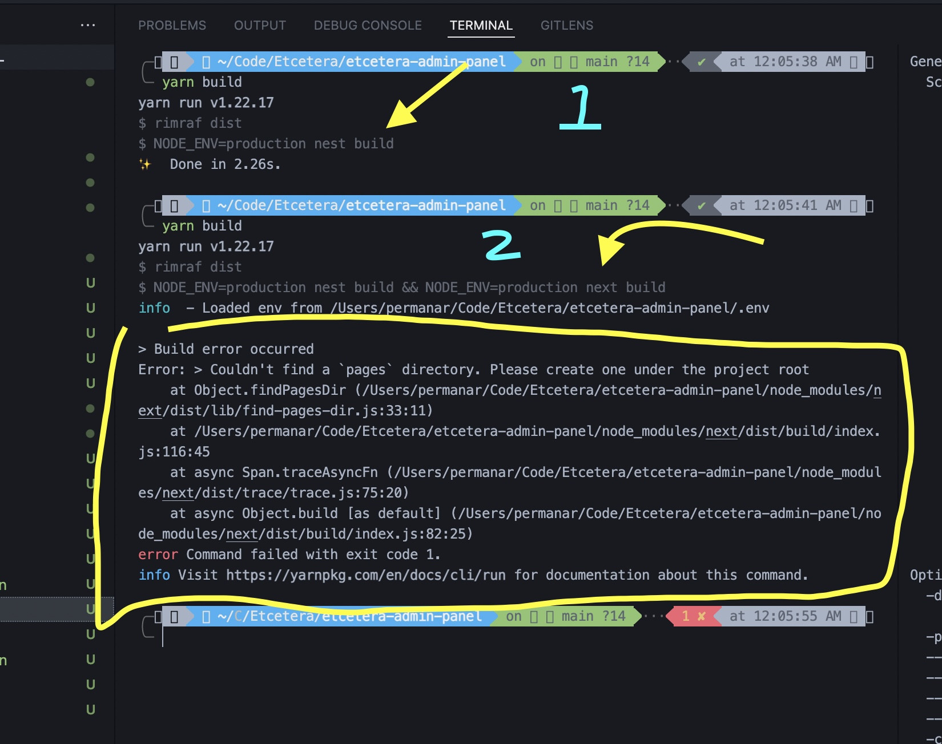The height and width of the screenshot is (744, 942).
Task: Click the red '1 ✘' exit status badge
Action: (x=693, y=616)
